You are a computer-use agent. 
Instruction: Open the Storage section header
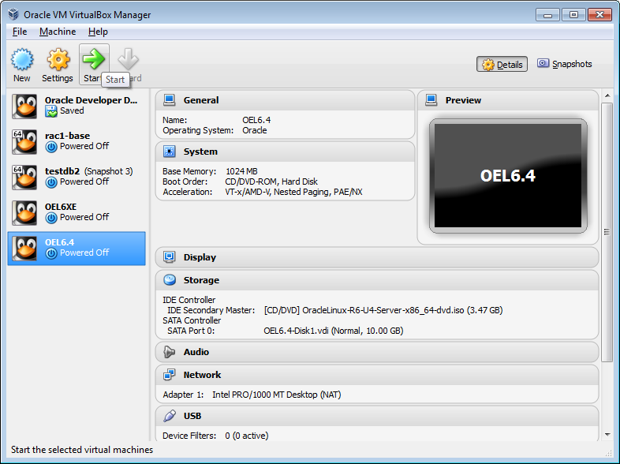pyautogui.click(x=377, y=280)
